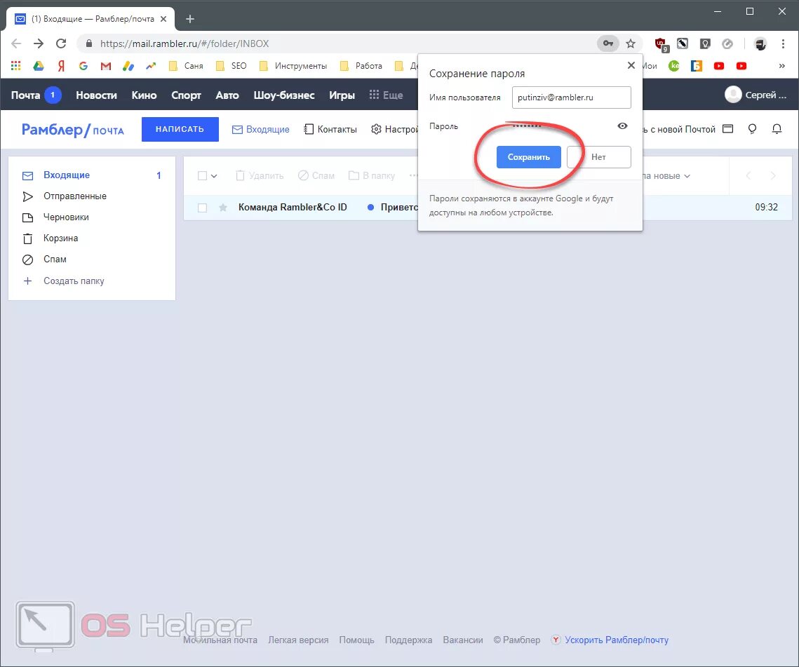This screenshot has height=667, width=799.
Task: Open the green ke bookmark icon
Action: point(673,66)
